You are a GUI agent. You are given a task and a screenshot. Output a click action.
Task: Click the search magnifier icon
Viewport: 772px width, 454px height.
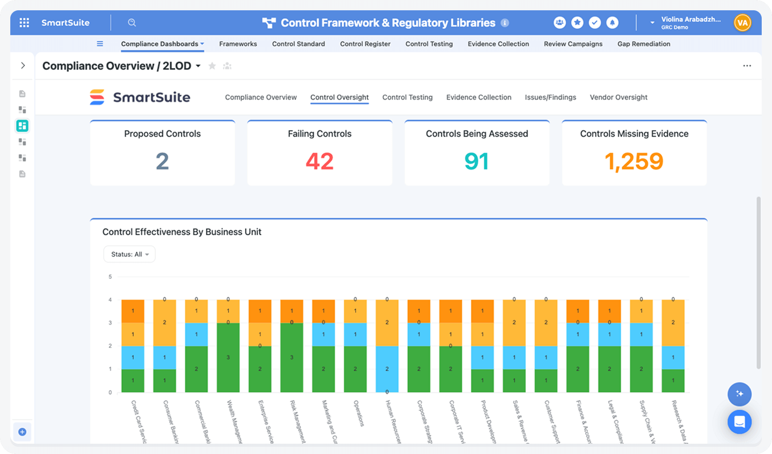coord(132,23)
